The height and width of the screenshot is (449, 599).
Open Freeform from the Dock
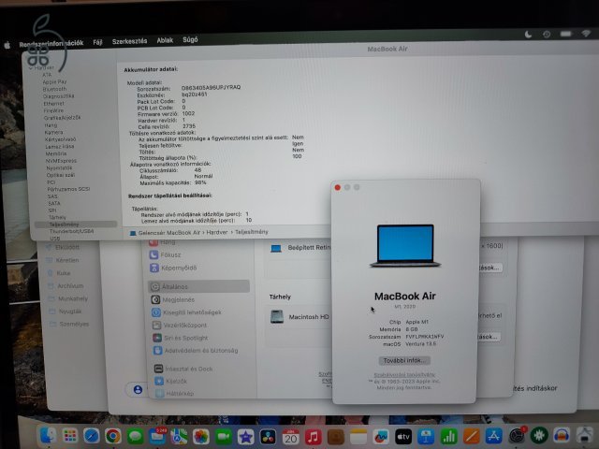(381, 437)
